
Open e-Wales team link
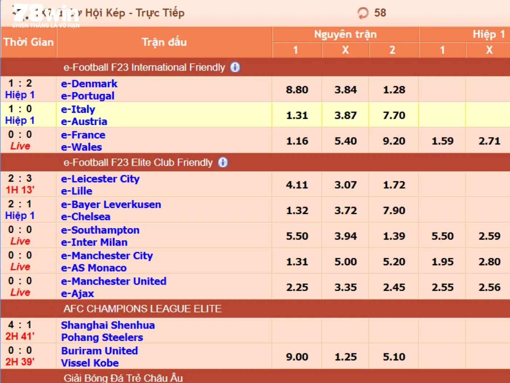tap(82, 147)
